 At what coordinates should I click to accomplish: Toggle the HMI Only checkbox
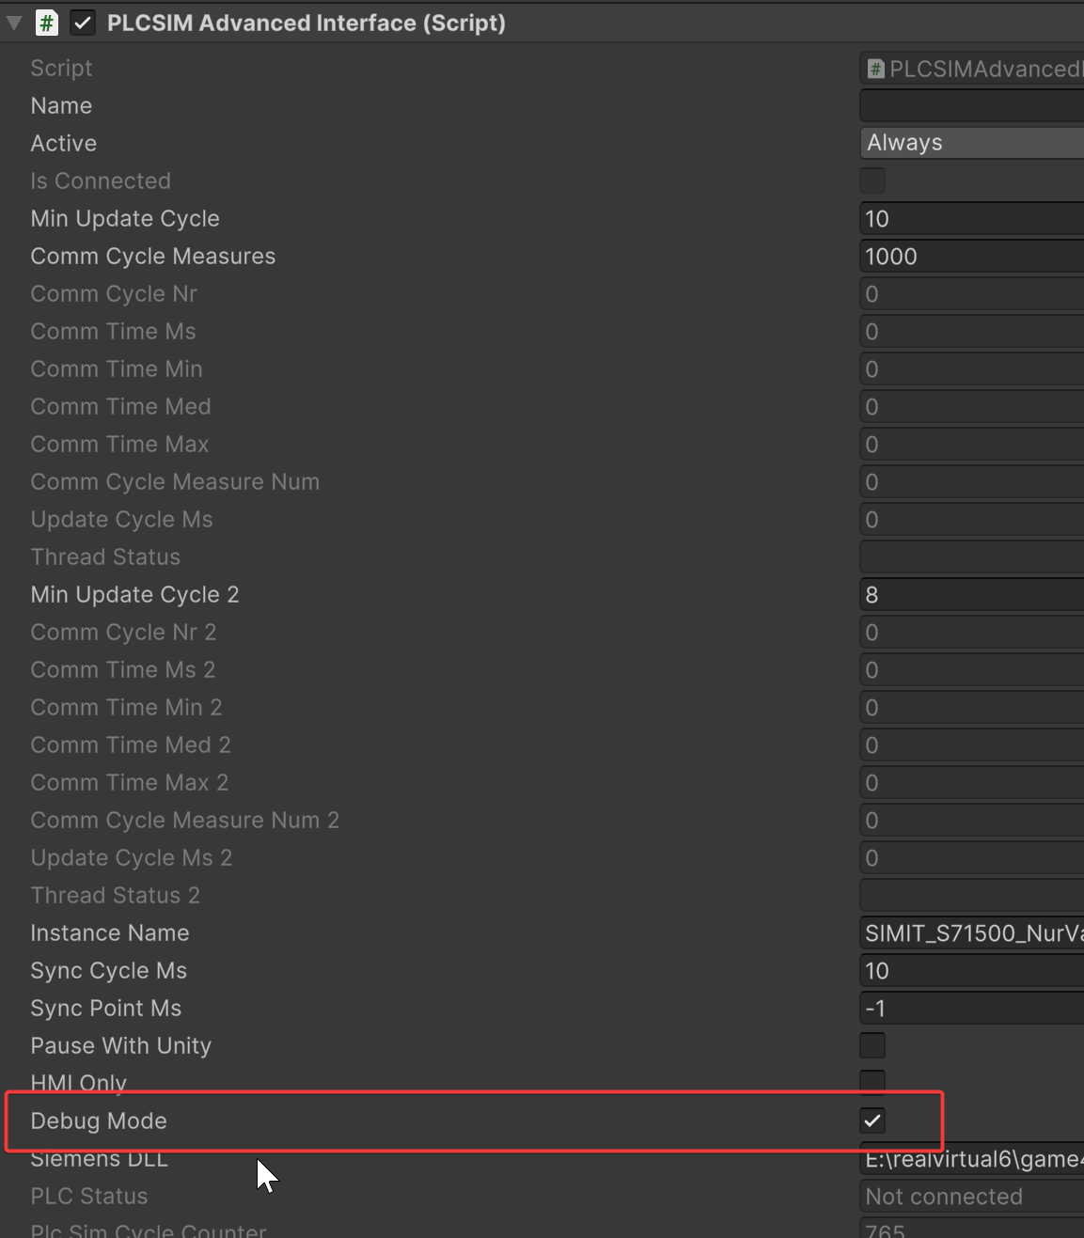pyautogui.click(x=872, y=1081)
